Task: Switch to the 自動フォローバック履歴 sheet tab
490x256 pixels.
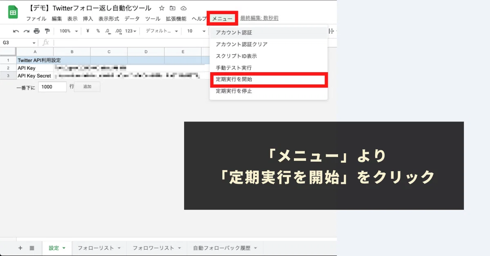Action: coord(225,248)
